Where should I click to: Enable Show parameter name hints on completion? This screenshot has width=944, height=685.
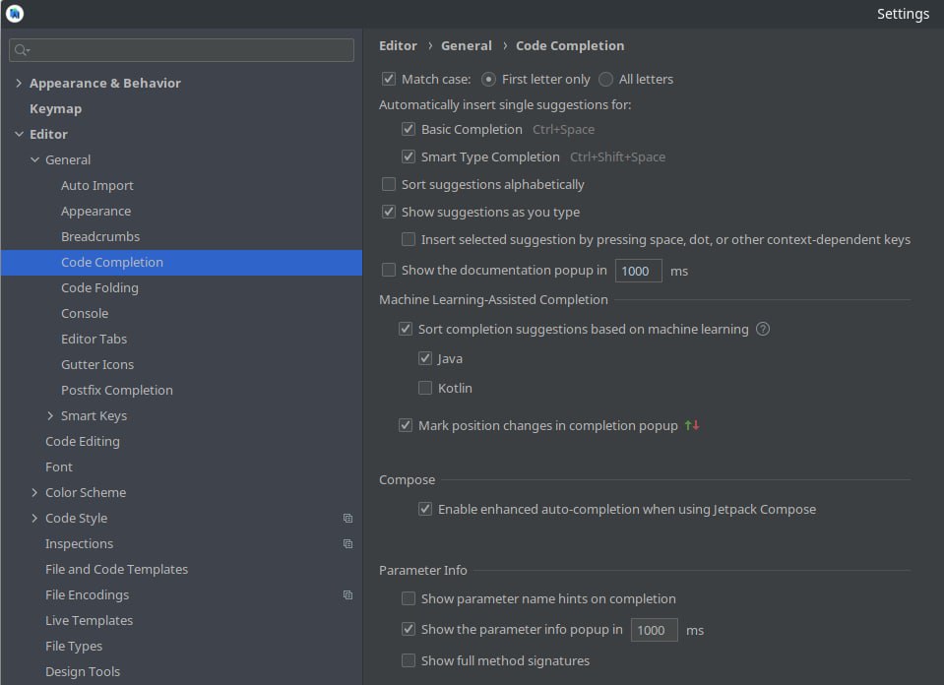(x=409, y=598)
